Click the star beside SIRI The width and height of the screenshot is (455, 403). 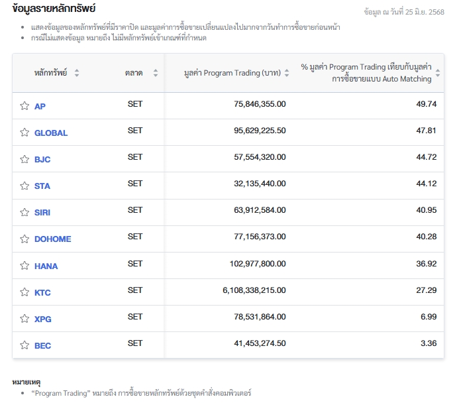coord(25,212)
